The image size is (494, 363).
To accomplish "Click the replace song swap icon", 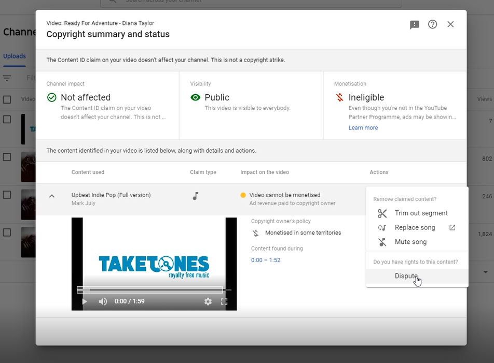I will click(382, 227).
